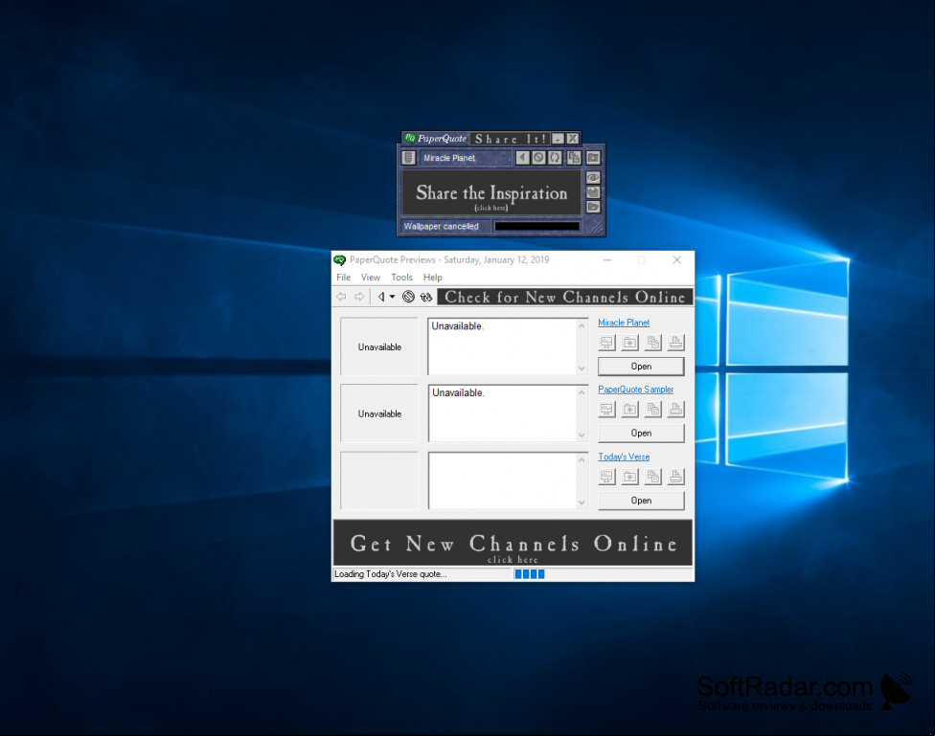Click the print icon under PaperQuote Sampler
This screenshot has height=736, width=935.
pos(676,410)
